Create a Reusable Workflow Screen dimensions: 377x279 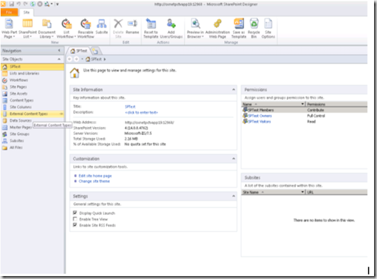coord(86,29)
